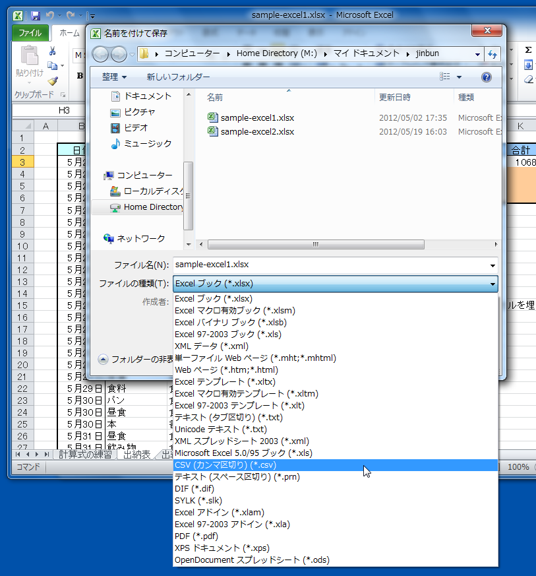Choose Unicode テキスト (*.txt) format

(336, 430)
